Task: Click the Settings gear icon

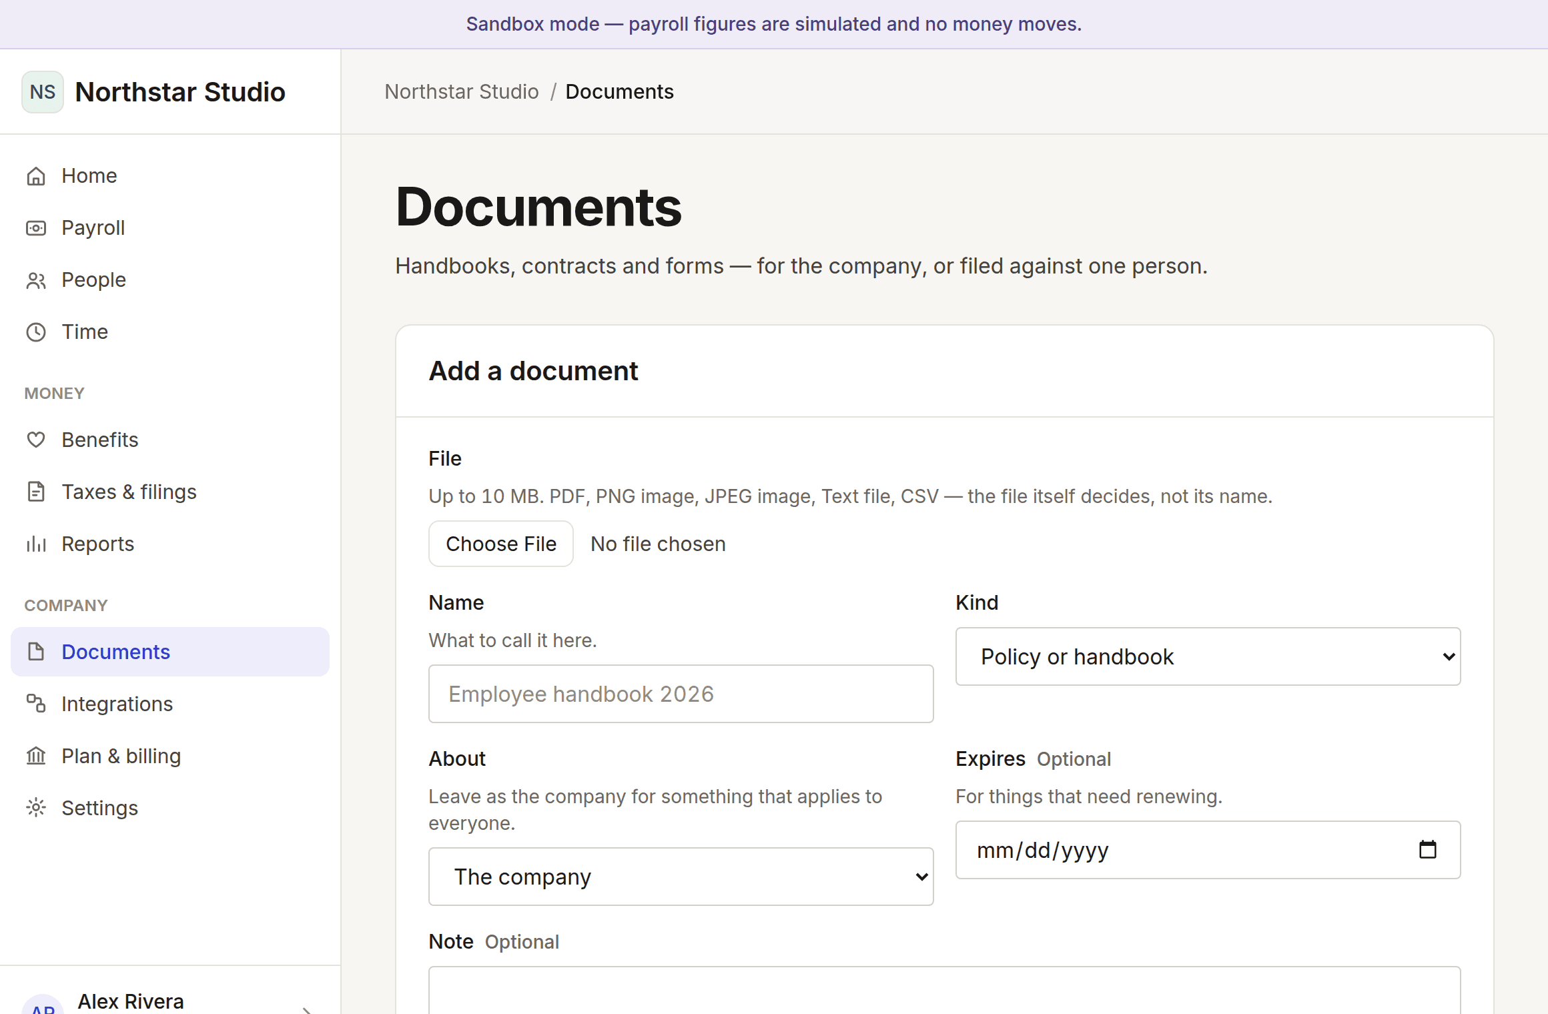Action: 36,808
